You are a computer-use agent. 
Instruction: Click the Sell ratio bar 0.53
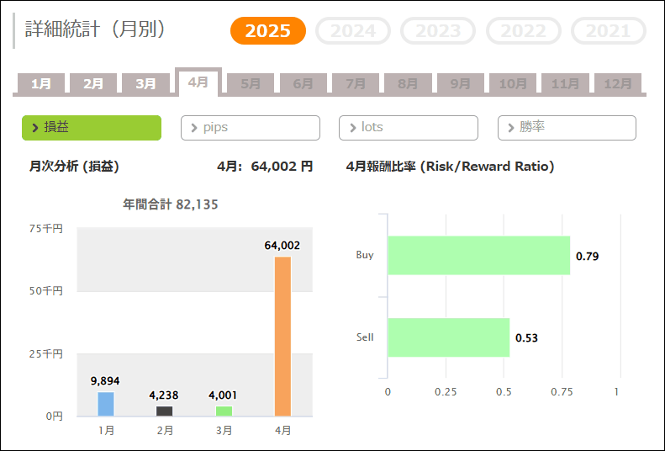tap(449, 337)
